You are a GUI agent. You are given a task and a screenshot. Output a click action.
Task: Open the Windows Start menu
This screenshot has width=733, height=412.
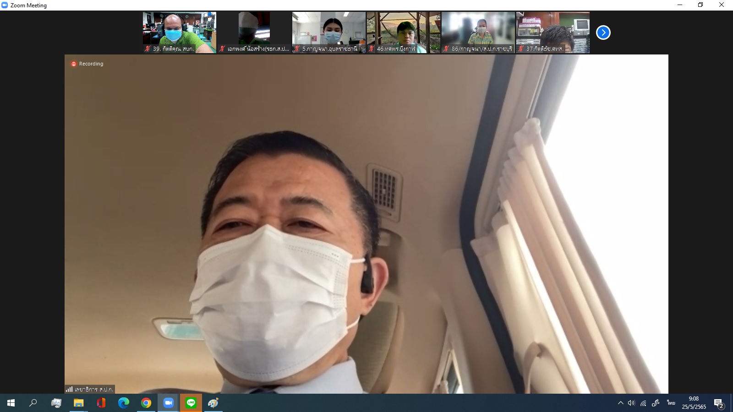coord(11,403)
